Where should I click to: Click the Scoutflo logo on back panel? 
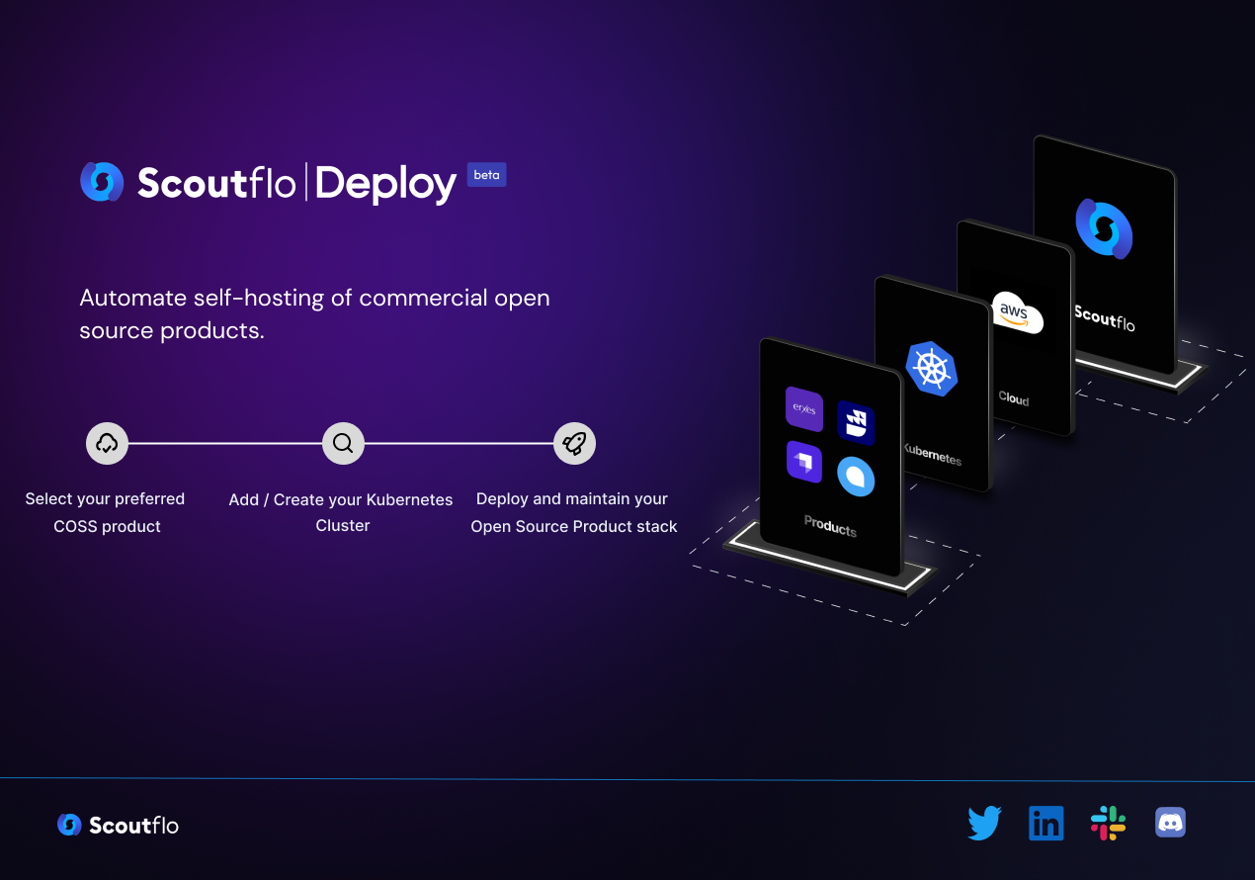[x=1104, y=229]
